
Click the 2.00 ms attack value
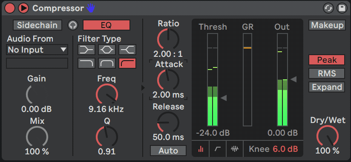[168, 95]
